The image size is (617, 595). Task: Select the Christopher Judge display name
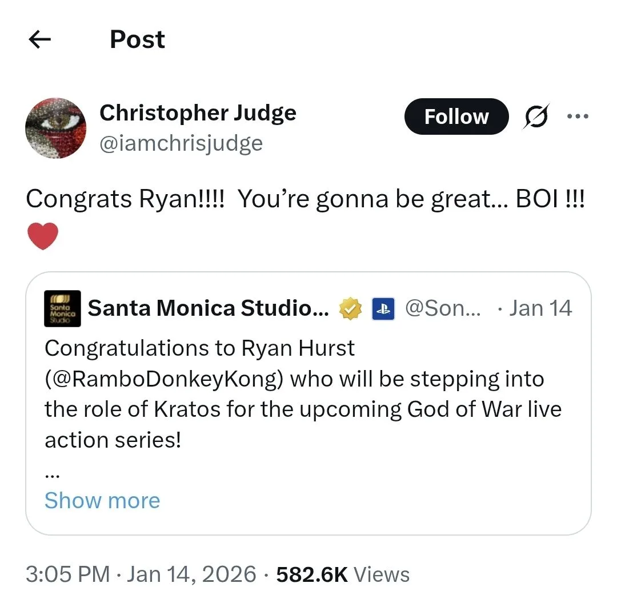(198, 112)
